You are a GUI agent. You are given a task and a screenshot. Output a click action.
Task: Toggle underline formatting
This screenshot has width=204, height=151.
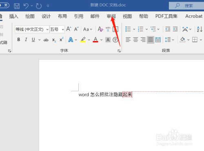pos(33,40)
